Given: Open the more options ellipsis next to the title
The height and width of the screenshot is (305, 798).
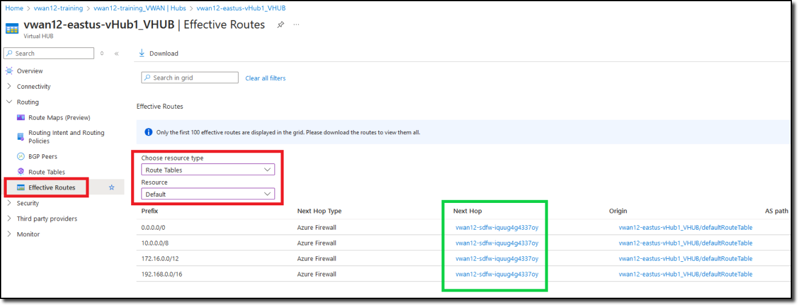Looking at the screenshot, I should coord(296,25).
